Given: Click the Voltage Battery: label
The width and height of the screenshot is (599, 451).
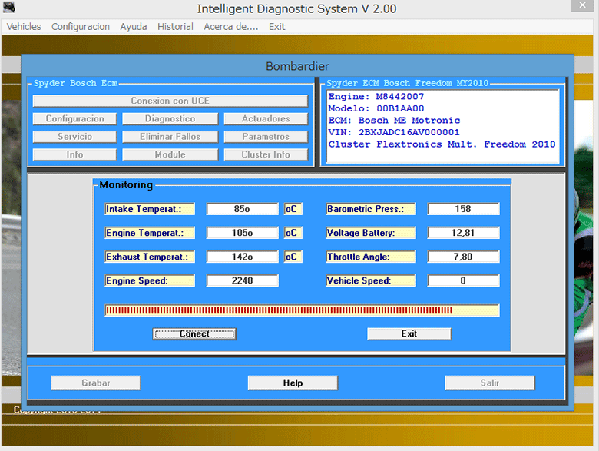Looking at the screenshot, I should (371, 233).
